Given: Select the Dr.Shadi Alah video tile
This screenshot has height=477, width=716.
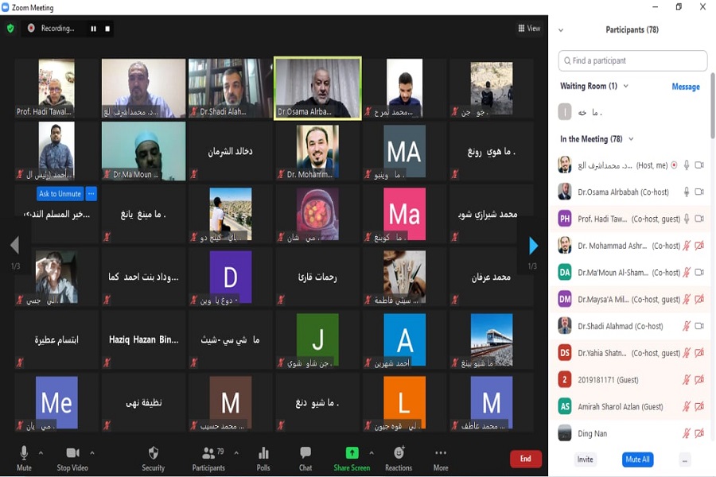Looking at the screenshot, I should (231, 87).
